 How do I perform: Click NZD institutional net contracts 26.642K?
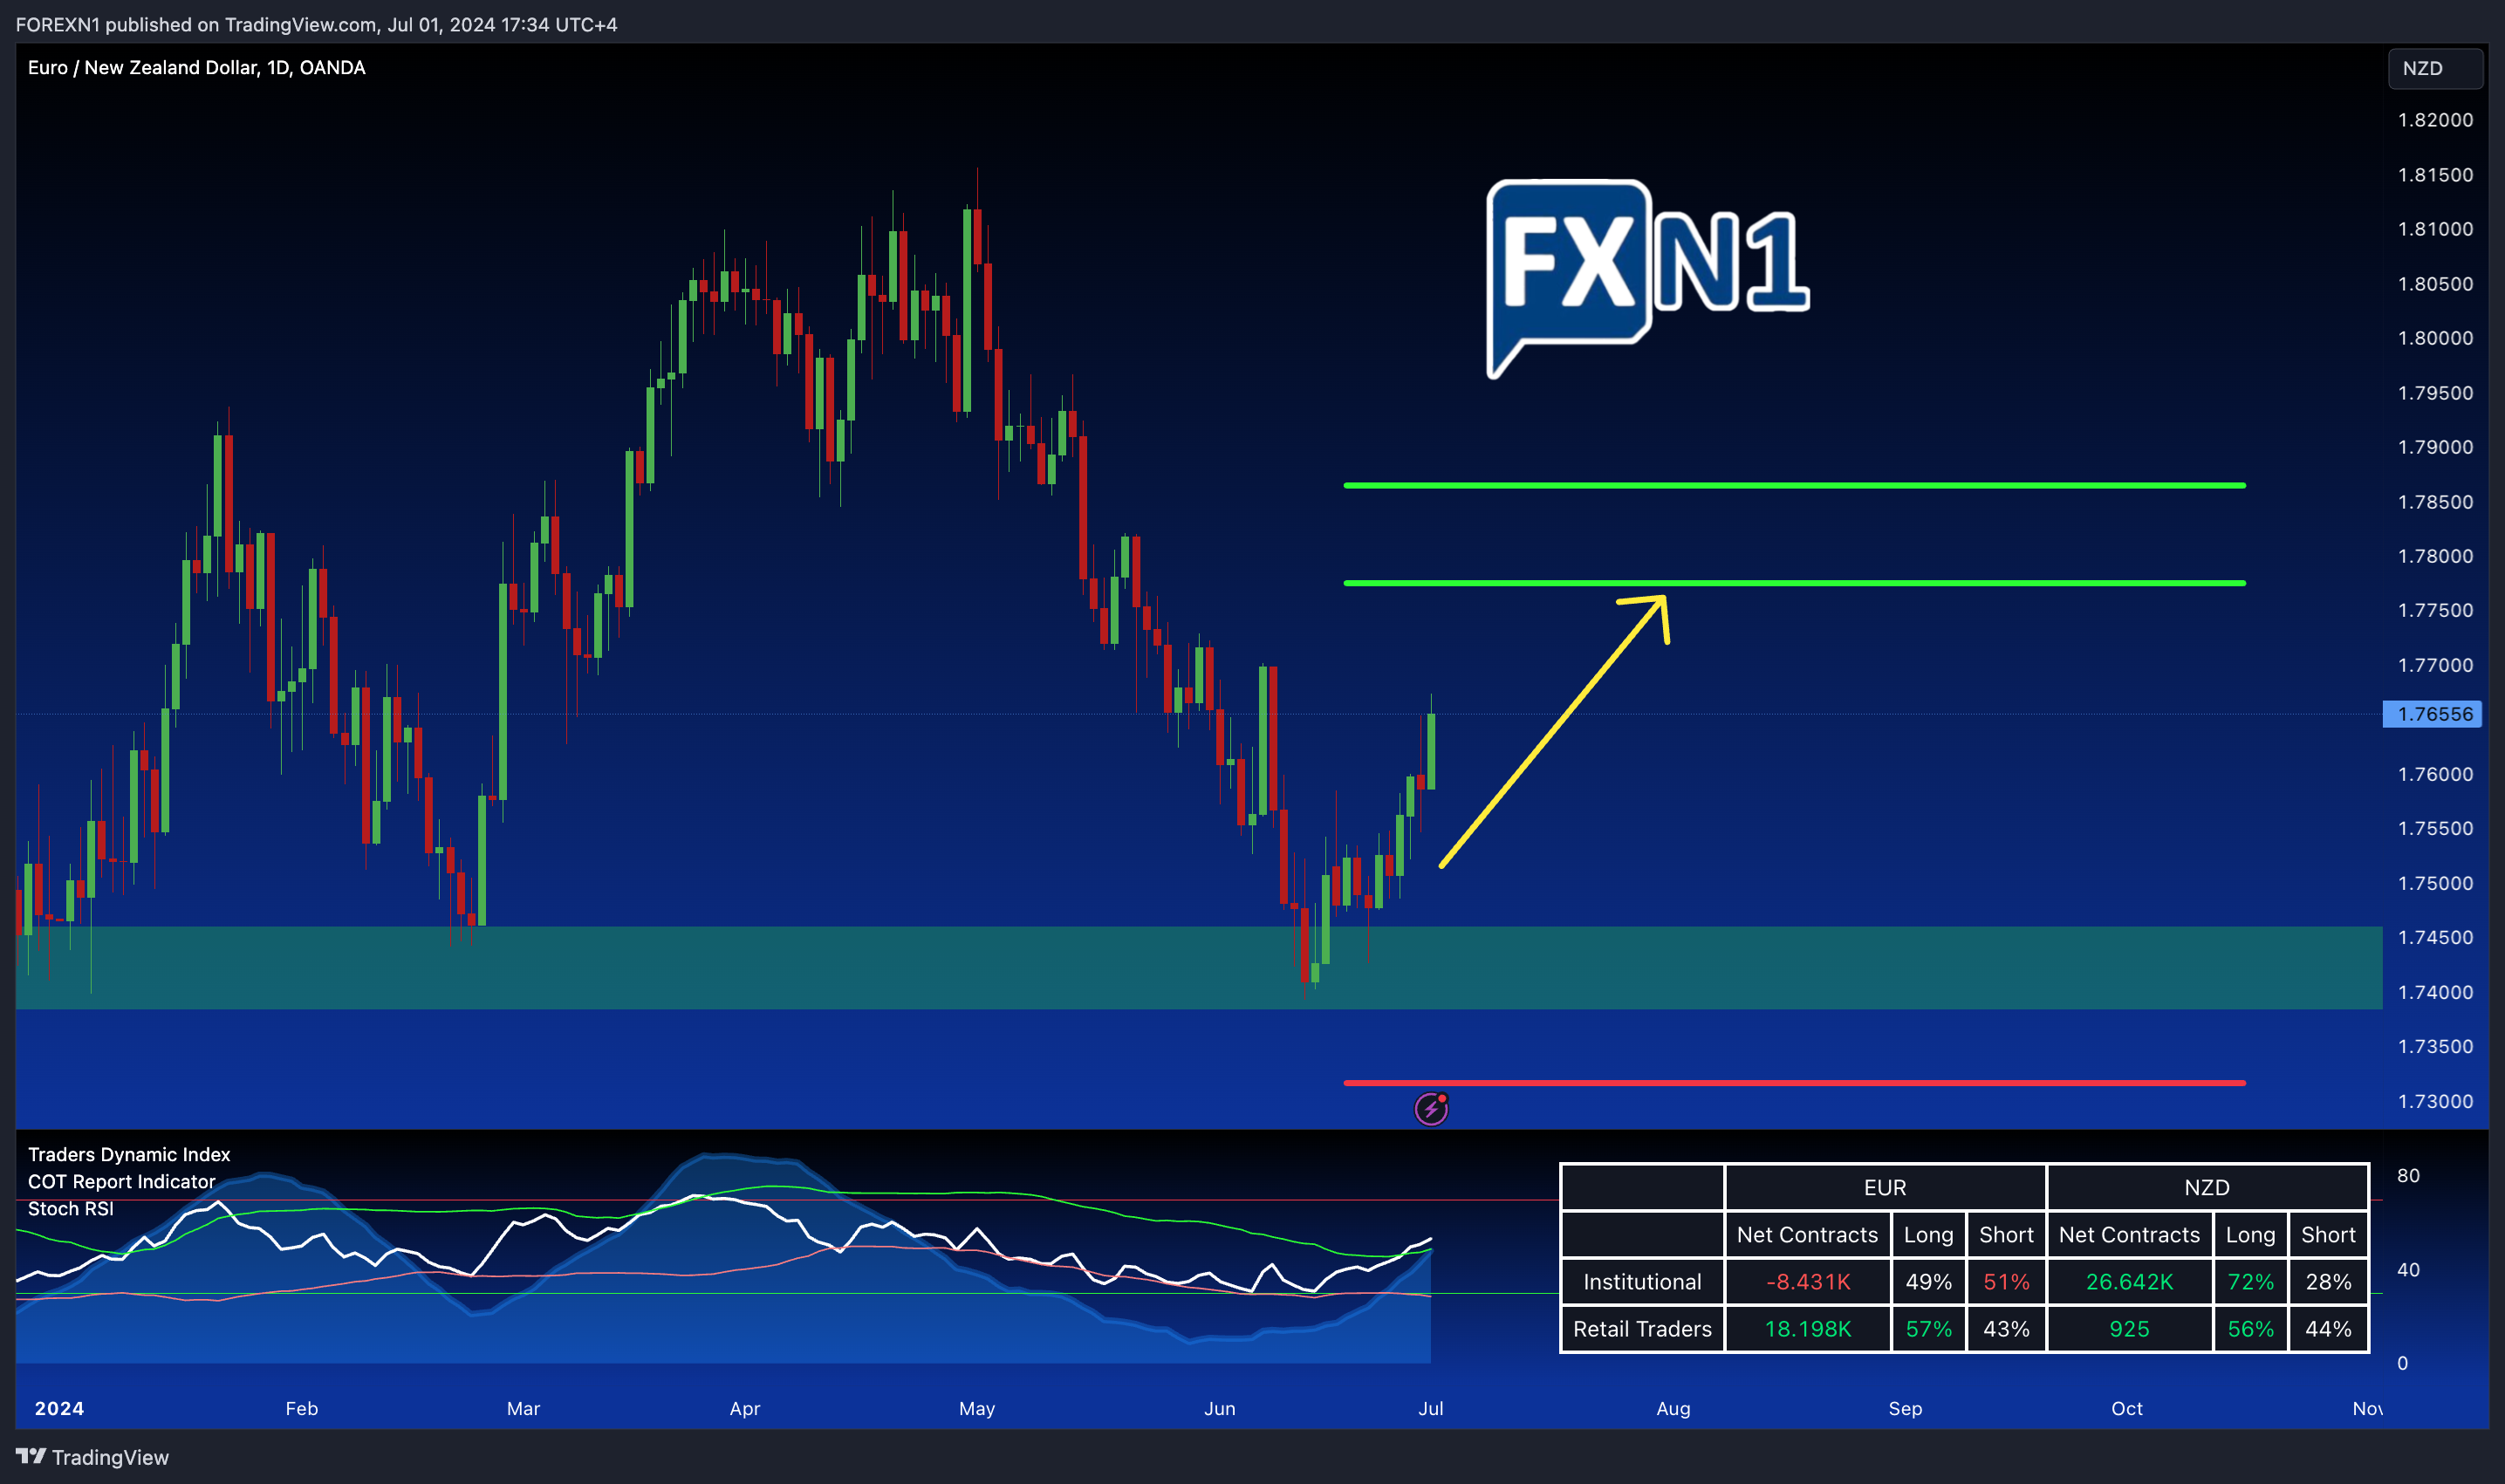coord(2130,1282)
